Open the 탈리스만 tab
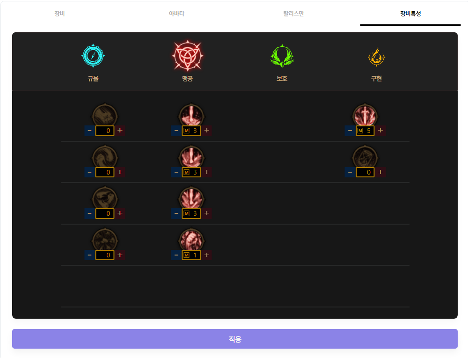The width and height of the screenshot is (468, 358). 293,14
